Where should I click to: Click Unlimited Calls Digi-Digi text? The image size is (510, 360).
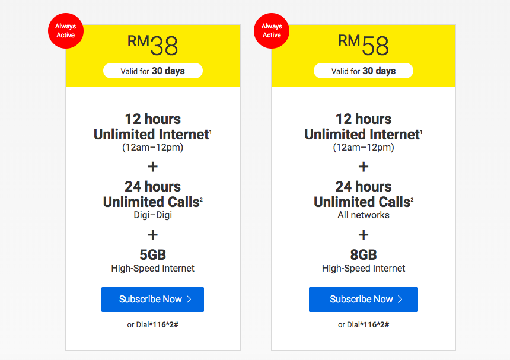pyautogui.click(x=152, y=200)
